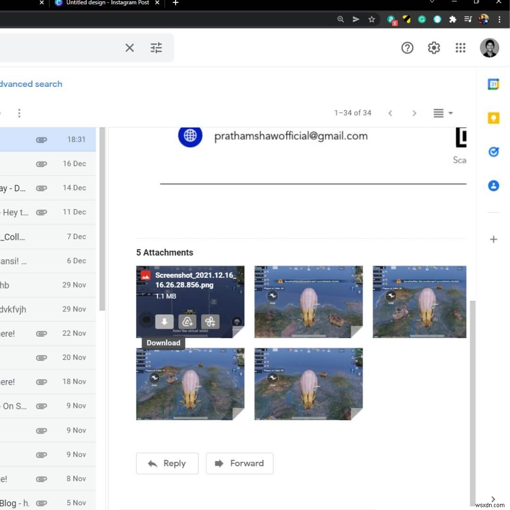Download the Screenshot attachment
The width and height of the screenshot is (510, 510).
(164, 322)
